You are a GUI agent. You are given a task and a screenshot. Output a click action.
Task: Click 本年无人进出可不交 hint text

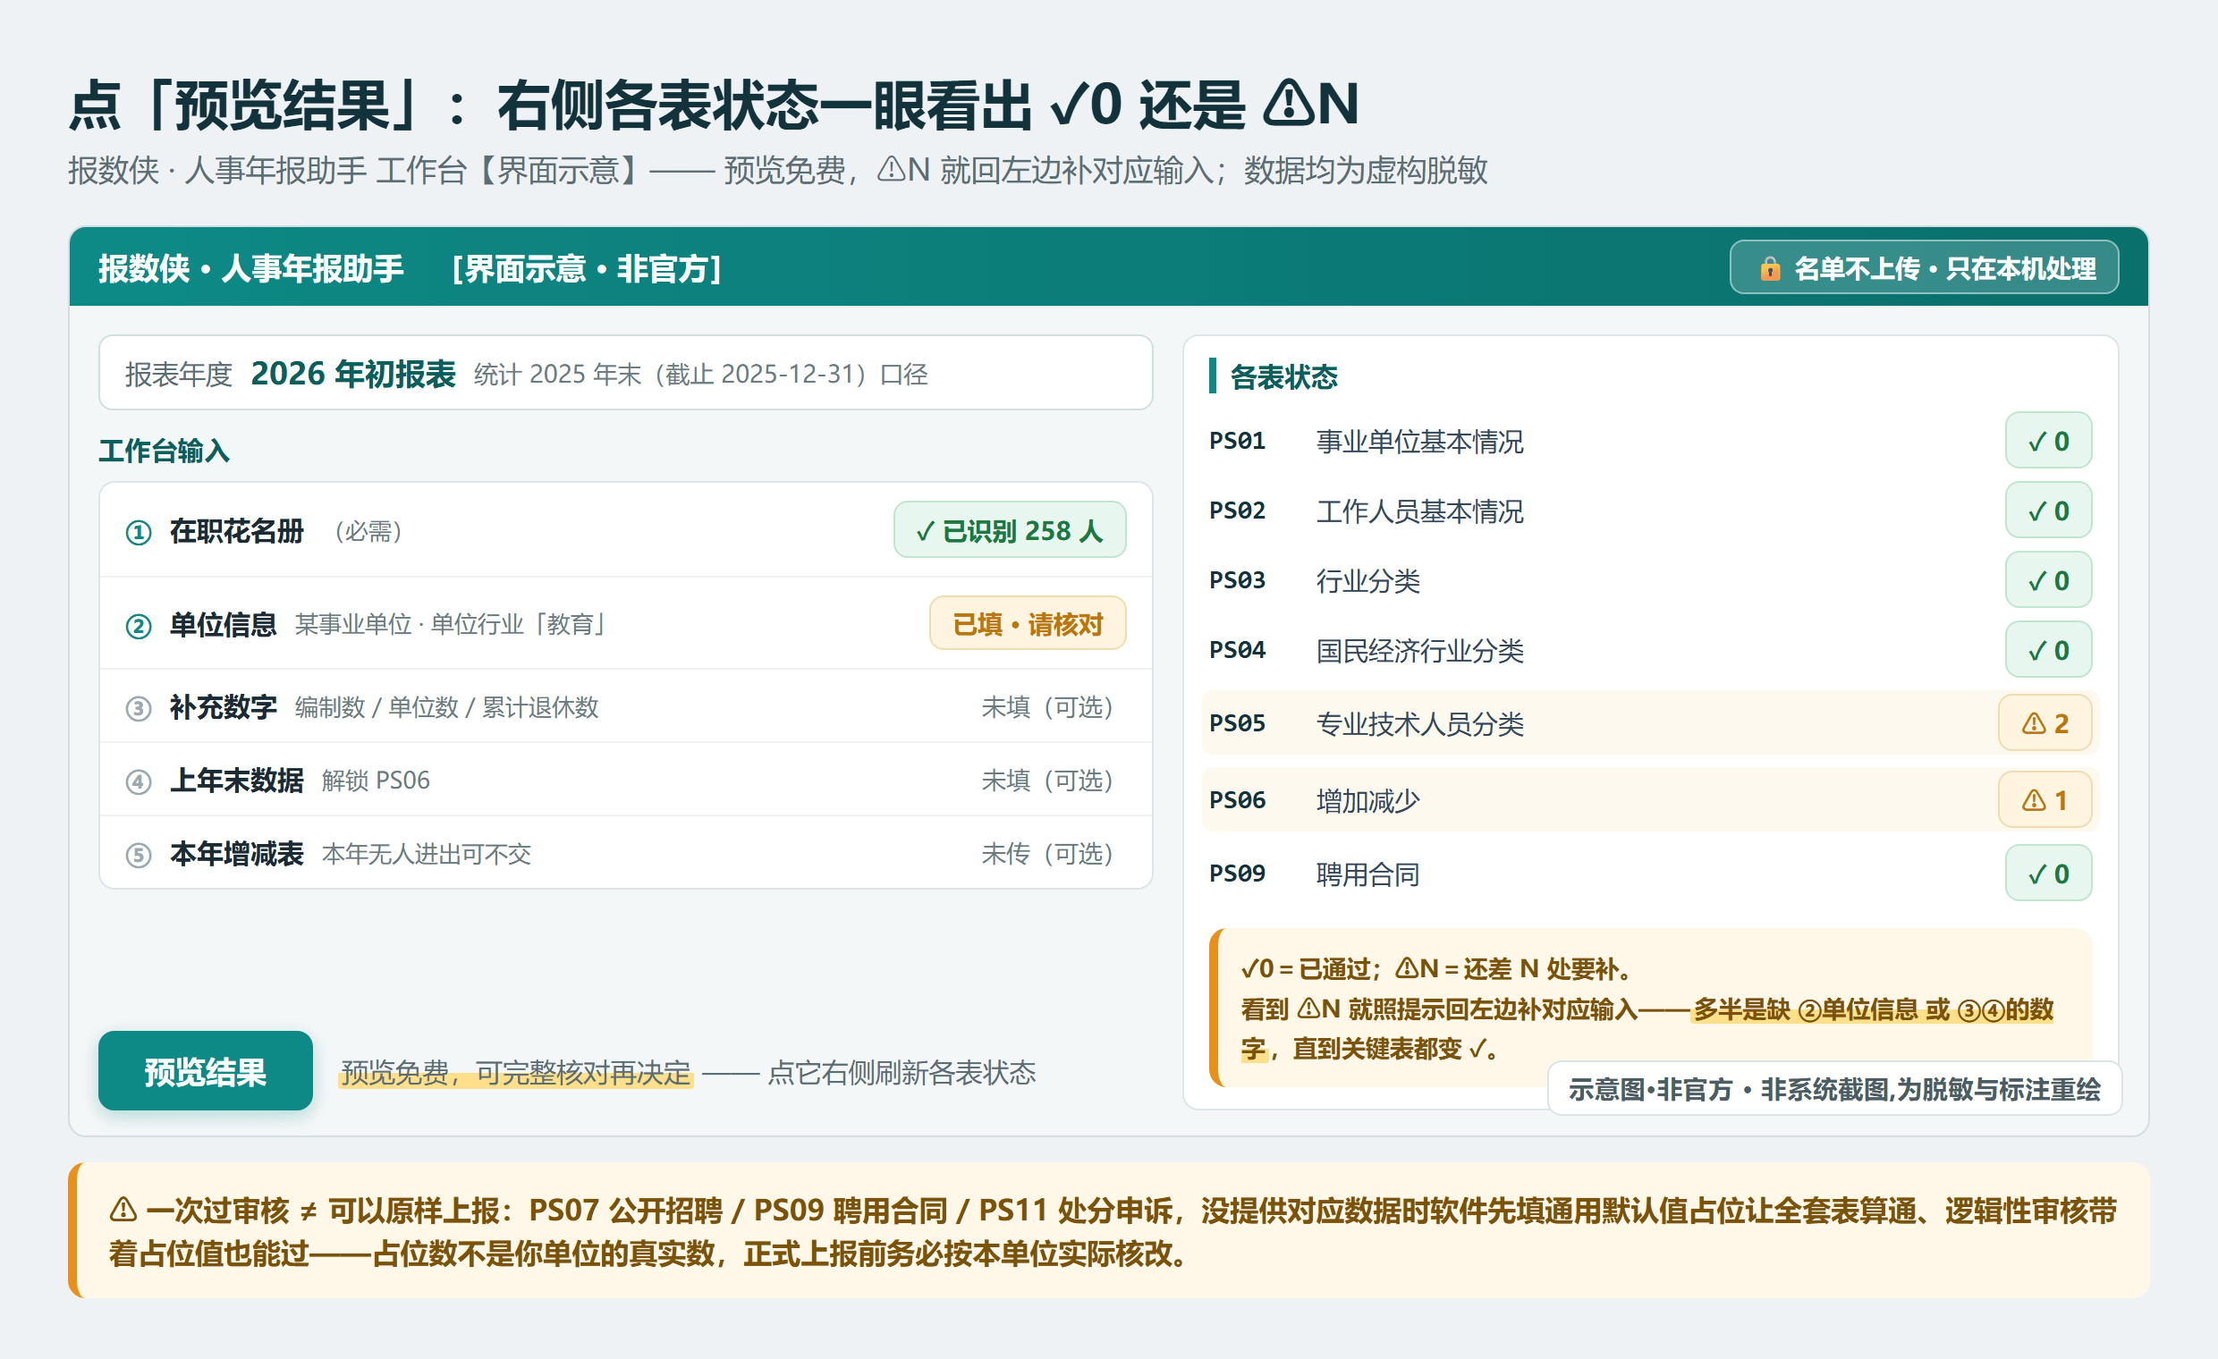point(426,854)
